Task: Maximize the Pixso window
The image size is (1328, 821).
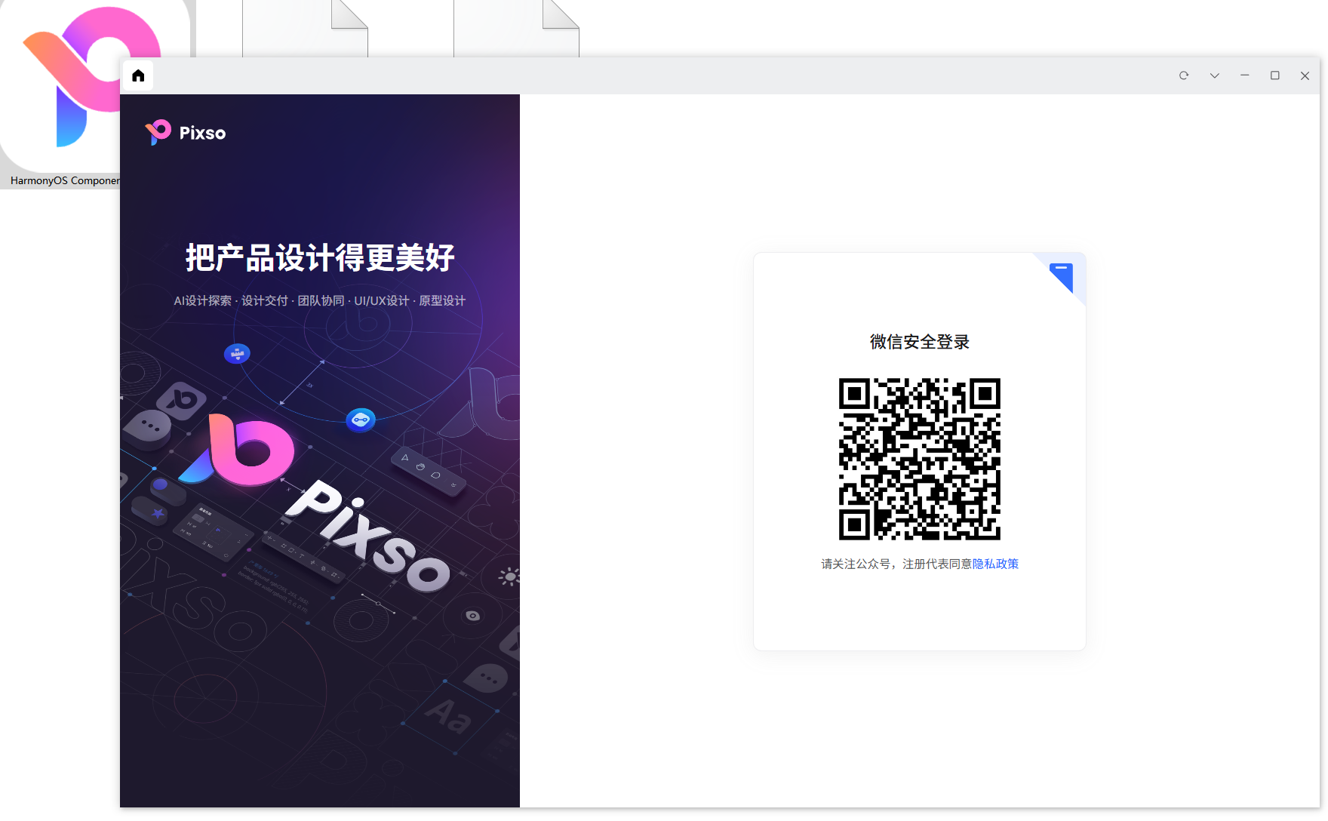Action: coord(1275,75)
